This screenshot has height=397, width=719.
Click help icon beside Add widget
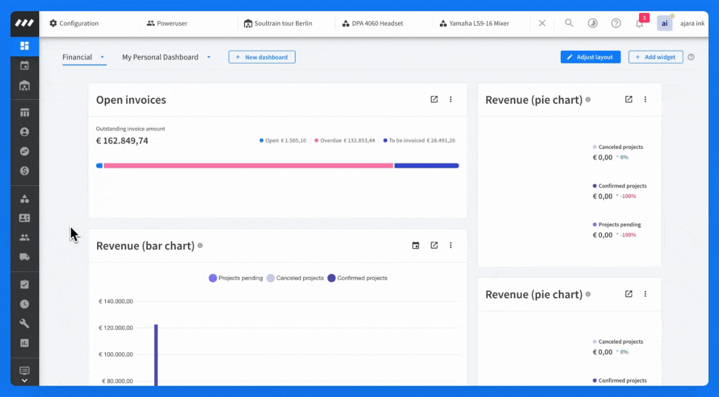coord(691,57)
